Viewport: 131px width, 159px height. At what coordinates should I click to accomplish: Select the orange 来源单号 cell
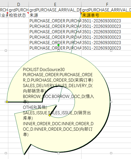coord(106,15)
